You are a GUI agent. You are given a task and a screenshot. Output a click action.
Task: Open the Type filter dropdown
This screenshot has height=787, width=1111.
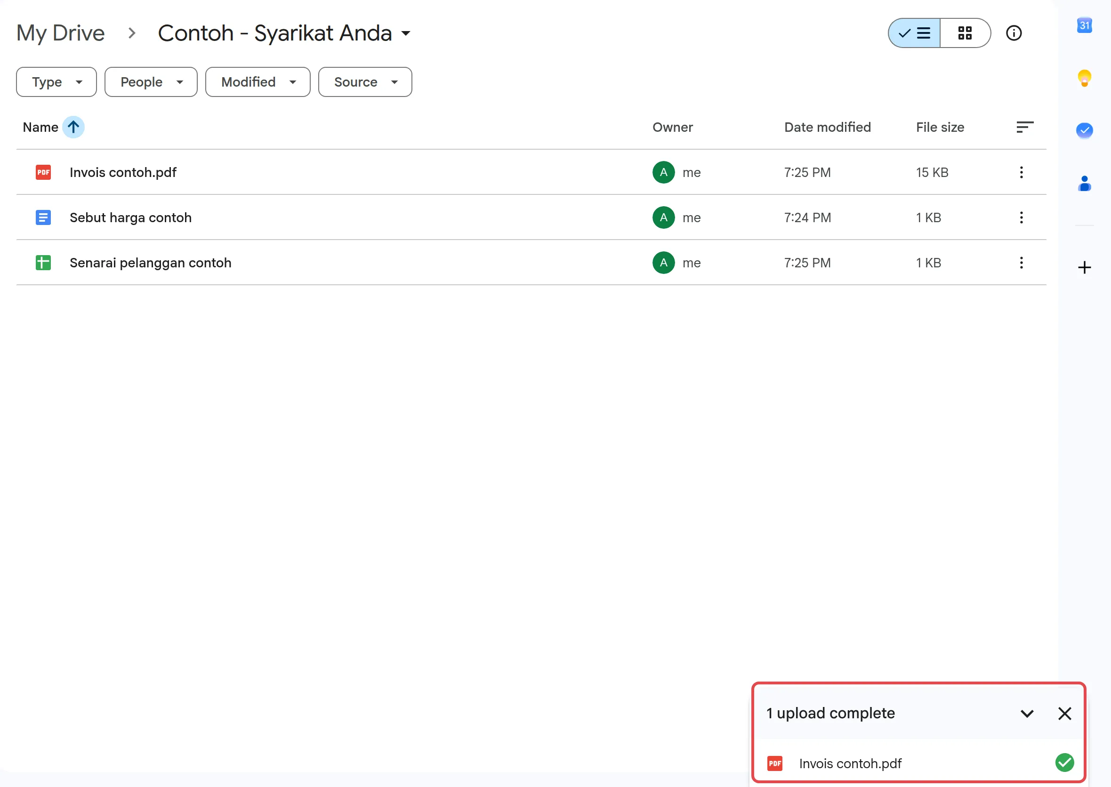coord(56,82)
